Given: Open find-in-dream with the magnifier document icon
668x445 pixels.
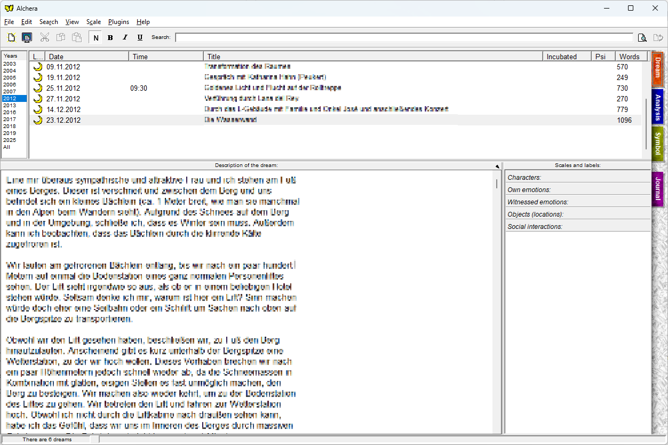Looking at the screenshot, I should click(x=642, y=37).
